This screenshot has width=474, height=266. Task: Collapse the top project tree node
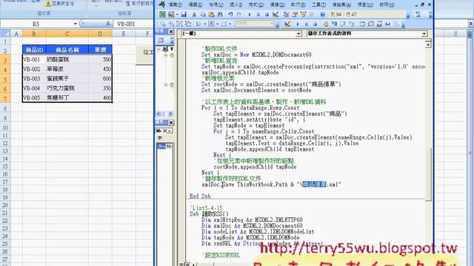pos(159,50)
